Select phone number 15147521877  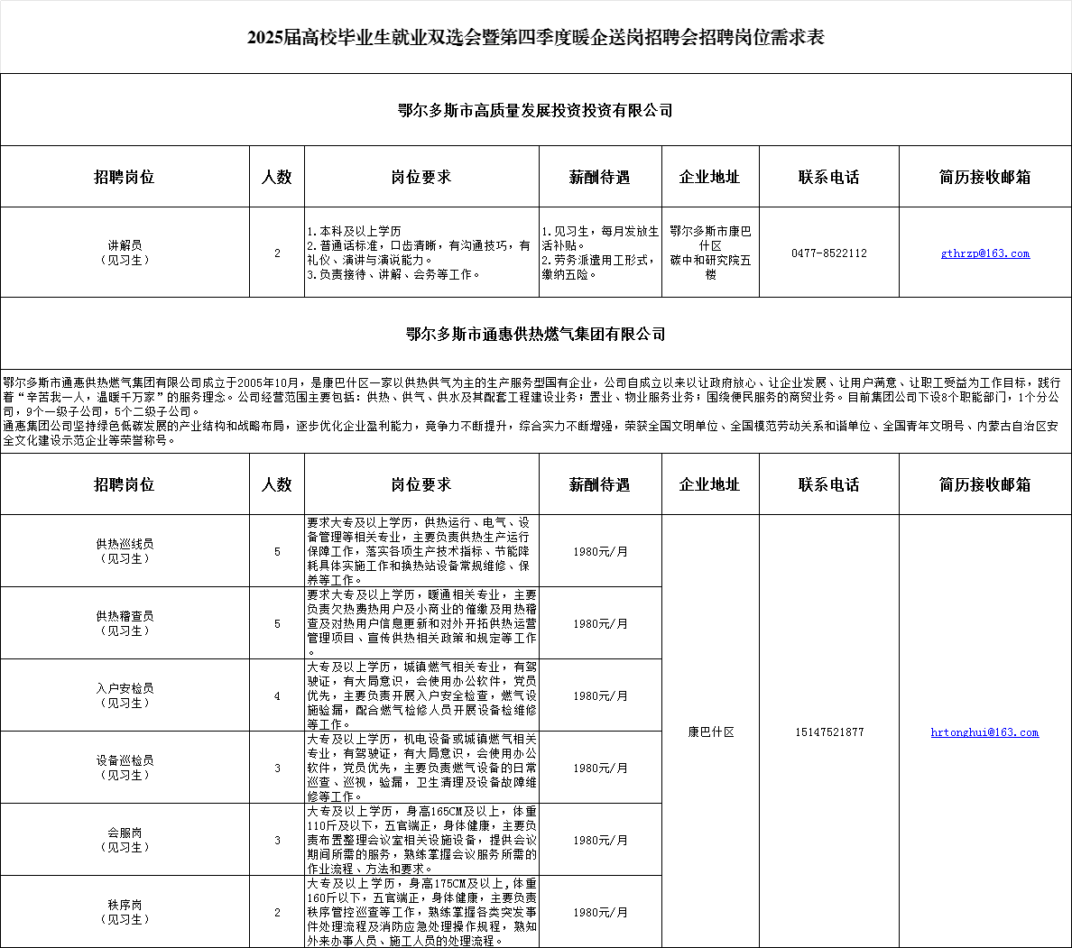[829, 732]
